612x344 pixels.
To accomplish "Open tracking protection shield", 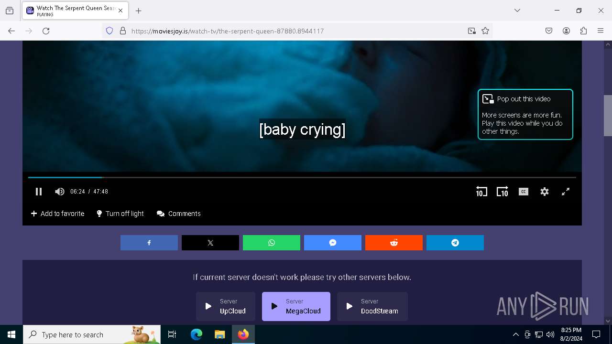I will [109, 31].
